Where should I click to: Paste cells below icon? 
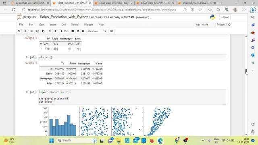pos(43,31)
